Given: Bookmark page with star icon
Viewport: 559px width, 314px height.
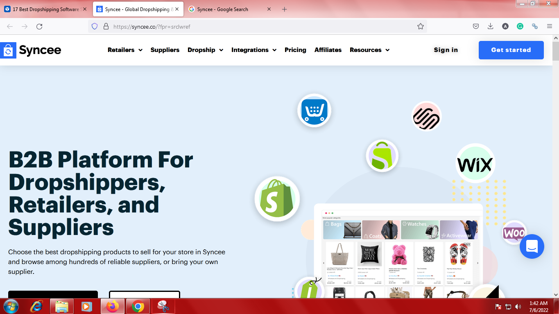Looking at the screenshot, I should click(421, 27).
